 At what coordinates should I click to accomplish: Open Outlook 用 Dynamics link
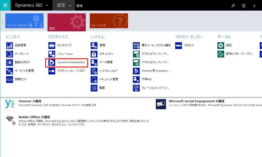click(156, 71)
